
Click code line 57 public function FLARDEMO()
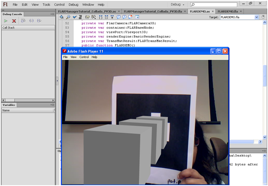pyautogui.click(x=108, y=45)
